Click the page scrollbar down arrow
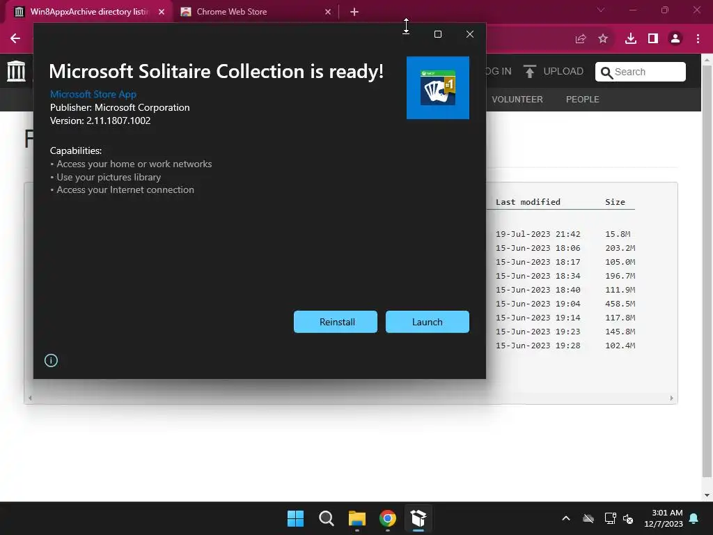713x535 pixels. 707,495
